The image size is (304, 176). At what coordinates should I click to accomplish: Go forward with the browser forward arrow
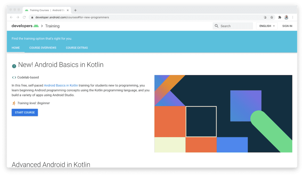[x=18, y=17]
